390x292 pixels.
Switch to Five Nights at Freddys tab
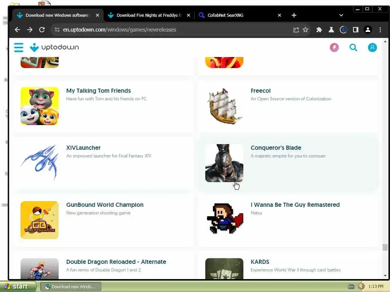(149, 15)
